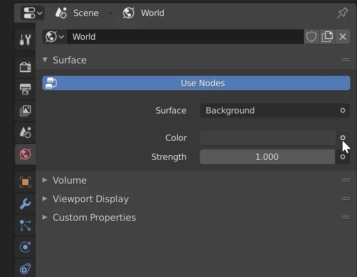Click the Color socket link dot
Image resolution: width=357 pixels, height=277 pixels.
click(x=343, y=138)
